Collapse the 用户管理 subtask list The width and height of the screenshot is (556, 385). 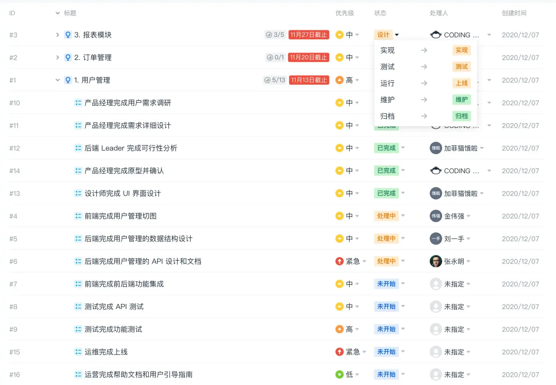pos(57,80)
